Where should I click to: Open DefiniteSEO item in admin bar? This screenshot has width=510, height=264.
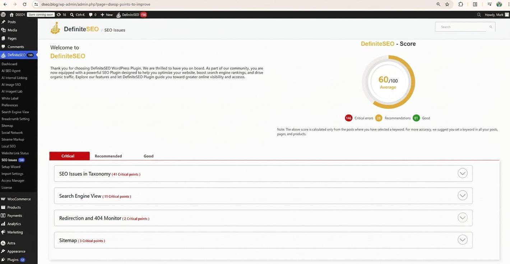131,15
